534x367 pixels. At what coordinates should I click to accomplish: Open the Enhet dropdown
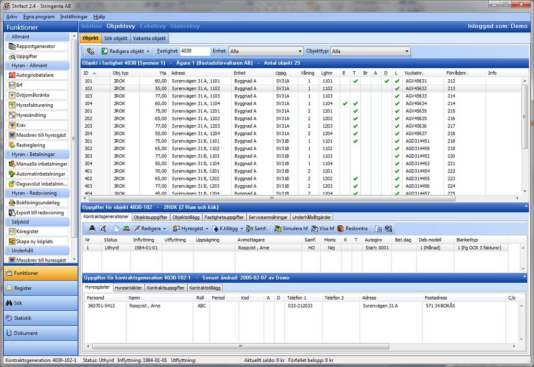click(x=265, y=51)
